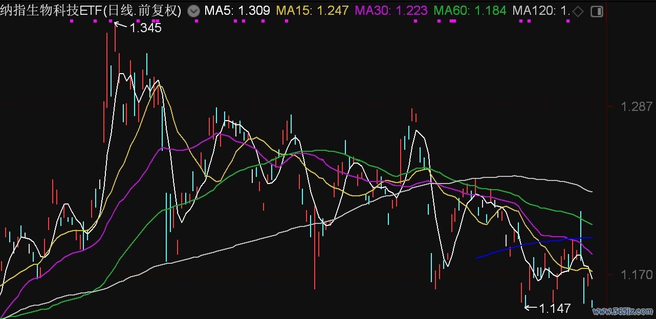Screen dimensions: 656x319
Task: Open the chart settings dropdown beside 前复权
Action: click(x=194, y=11)
